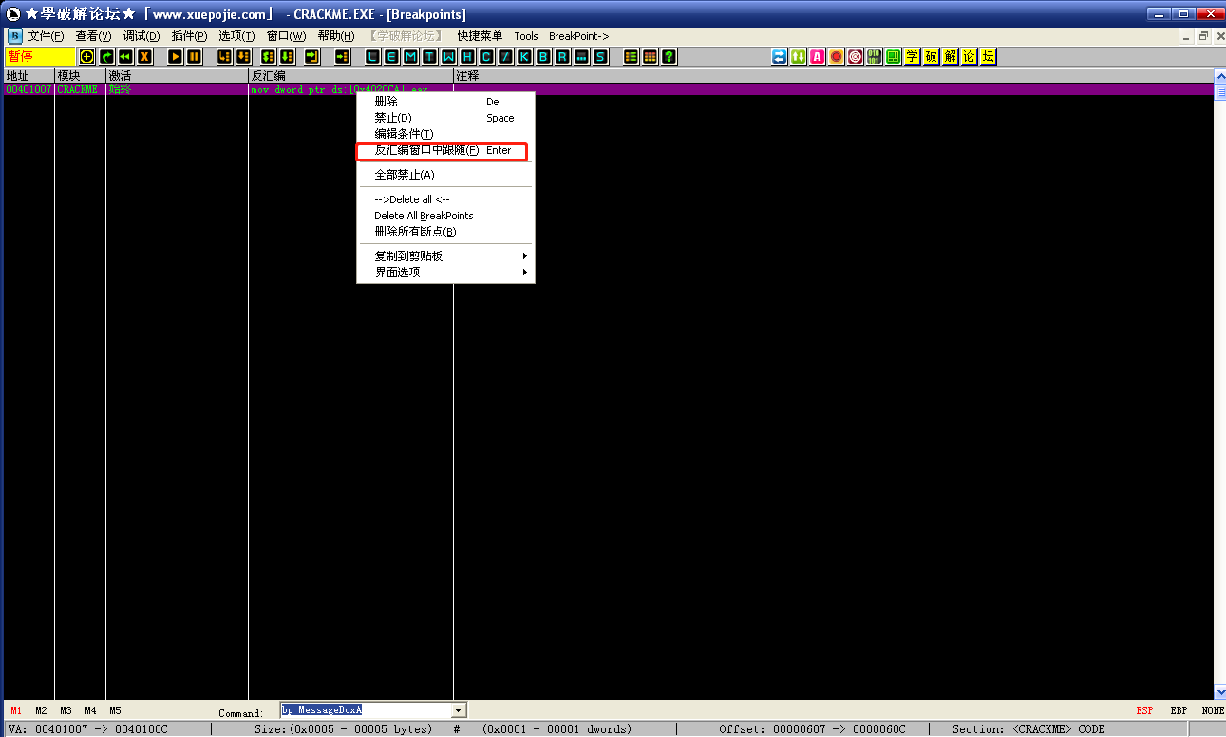Click the green question mark help icon

pos(670,57)
